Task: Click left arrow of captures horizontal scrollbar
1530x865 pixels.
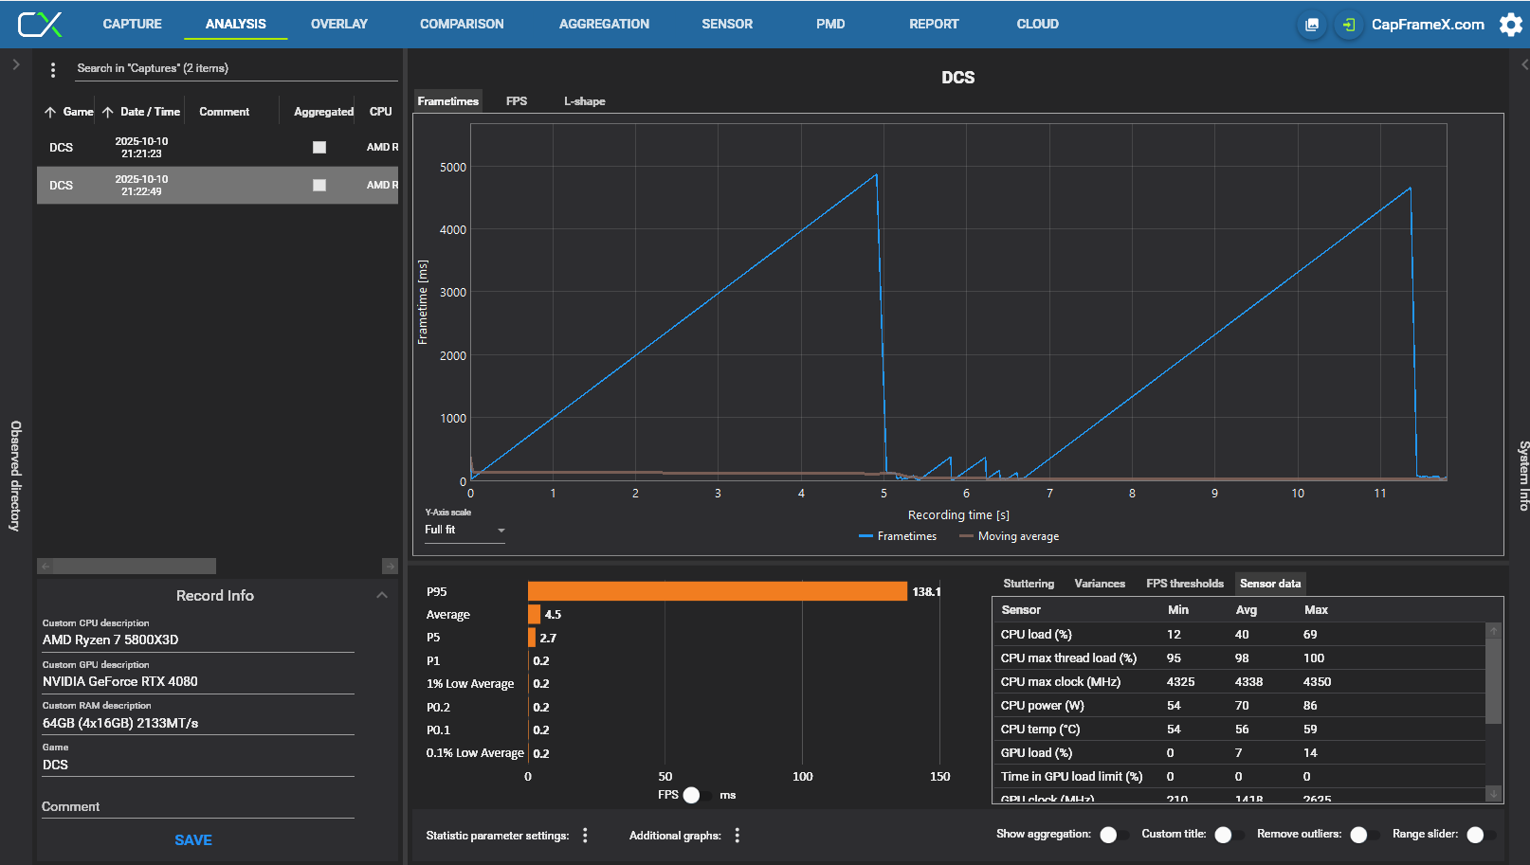Action: pyautogui.click(x=45, y=566)
